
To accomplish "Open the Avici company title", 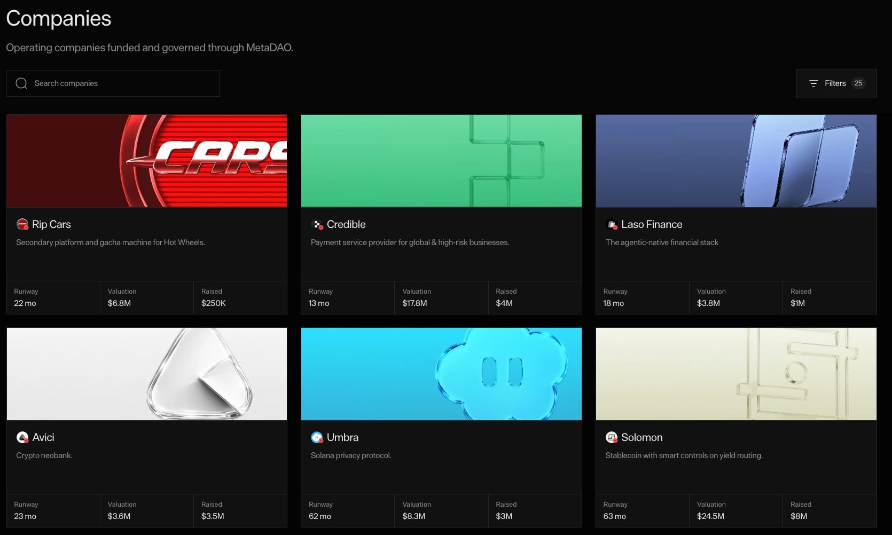I will (43, 437).
